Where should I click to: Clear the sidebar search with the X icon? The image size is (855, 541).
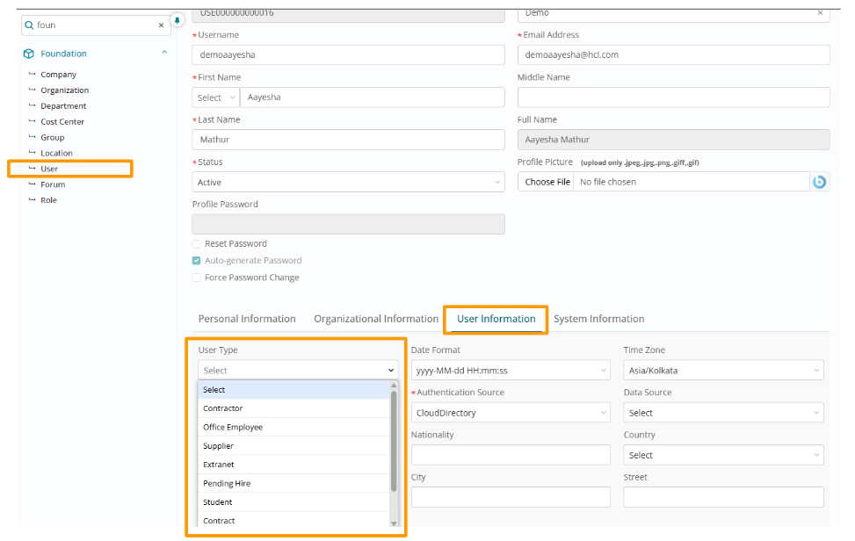point(161,25)
